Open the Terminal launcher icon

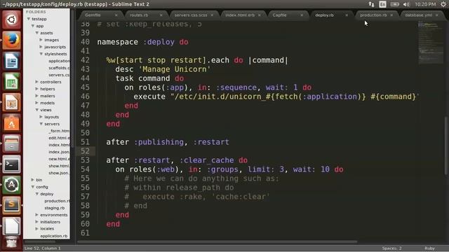pyautogui.click(x=11, y=164)
